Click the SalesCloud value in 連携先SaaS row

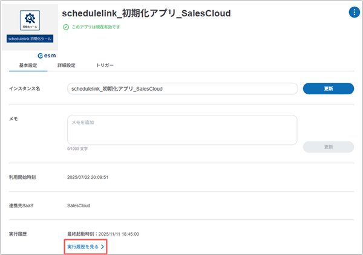click(79, 205)
